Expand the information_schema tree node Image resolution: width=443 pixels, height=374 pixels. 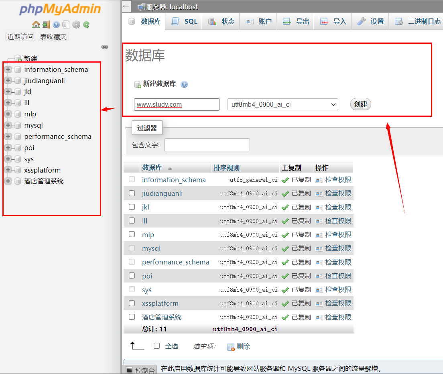click(8, 69)
